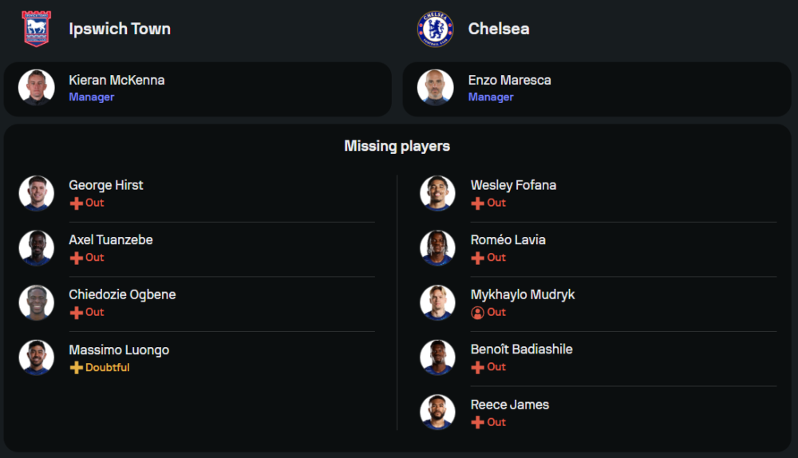The image size is (798, 458).
Task: Open the Chelsea team name link
Action: (x=499, y=29)
